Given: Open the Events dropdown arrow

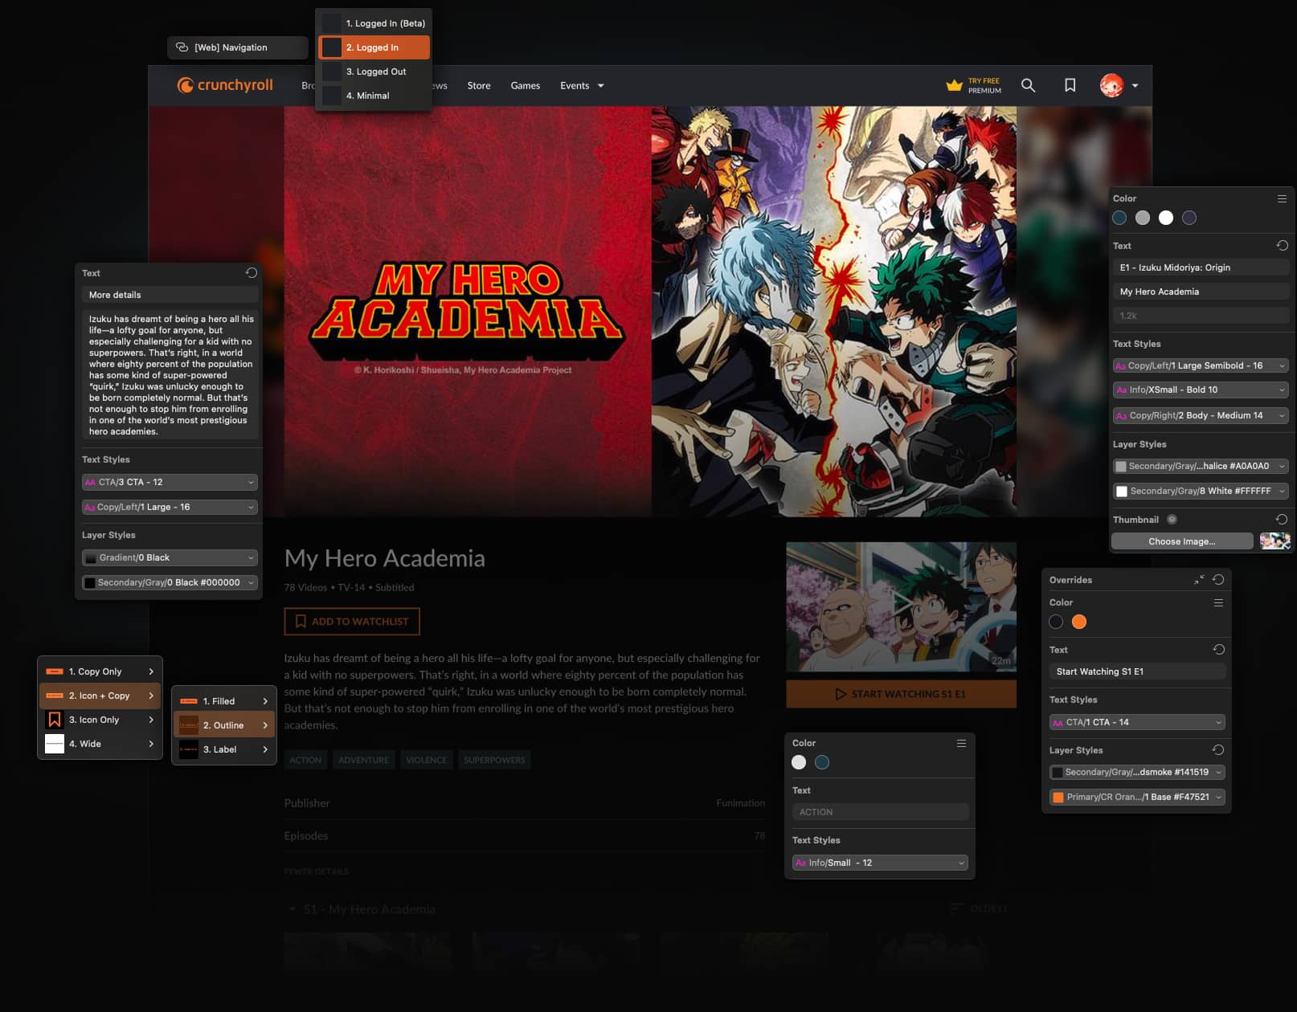Looking at the screenshot, I should point(600,86).
